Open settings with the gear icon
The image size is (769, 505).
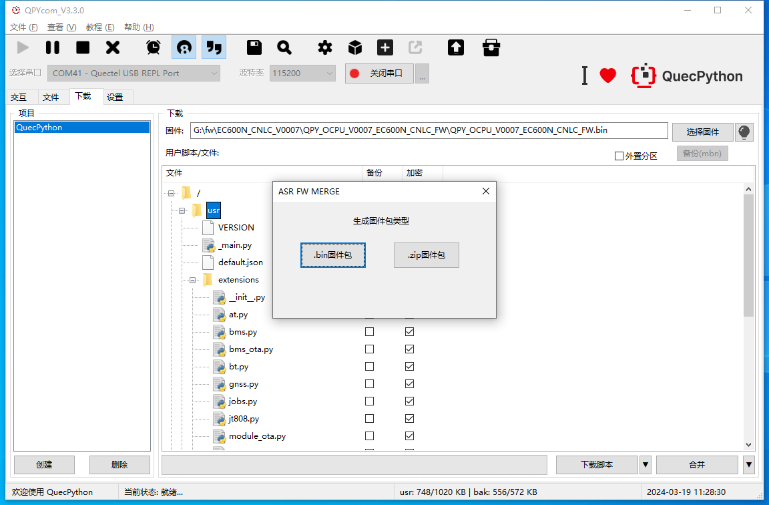click(x=325, y=47)
